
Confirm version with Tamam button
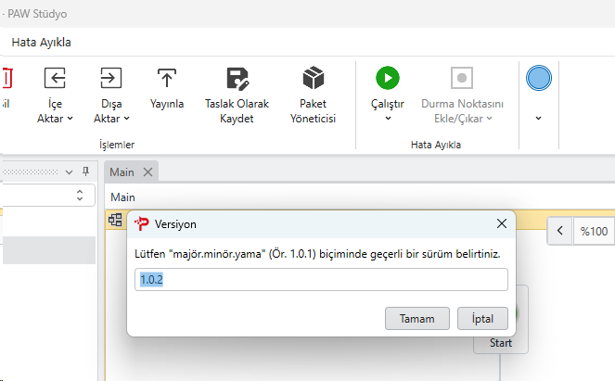pyautogui.click(x=416, y=319)
